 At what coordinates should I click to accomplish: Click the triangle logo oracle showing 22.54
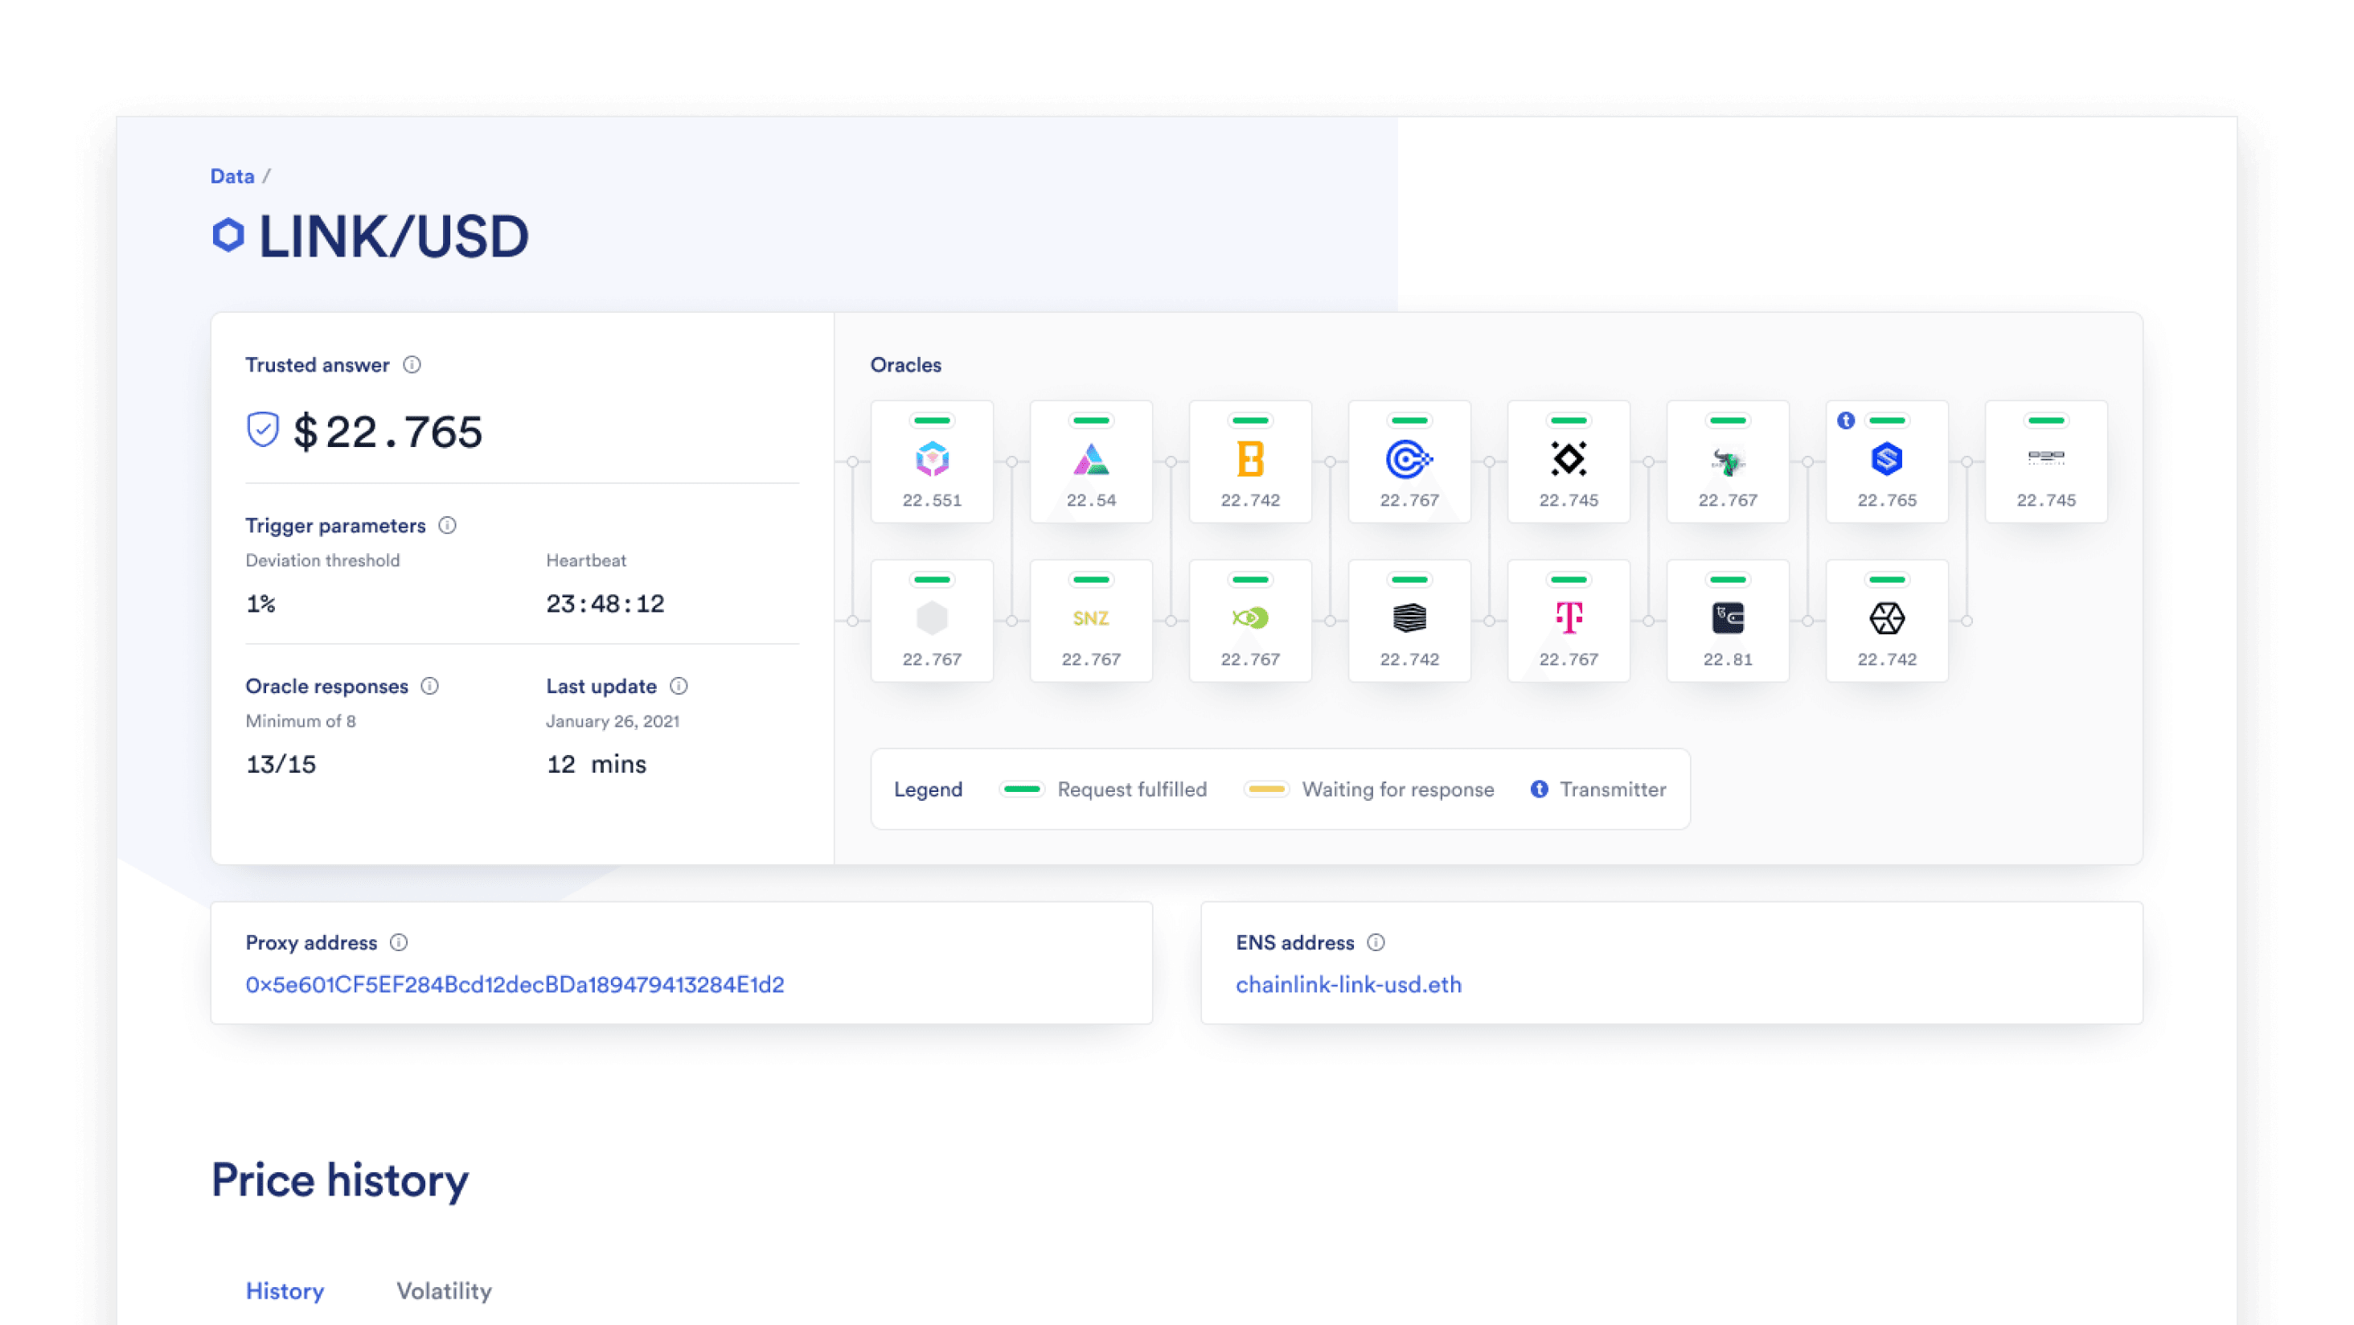[x=1091, y=461]
